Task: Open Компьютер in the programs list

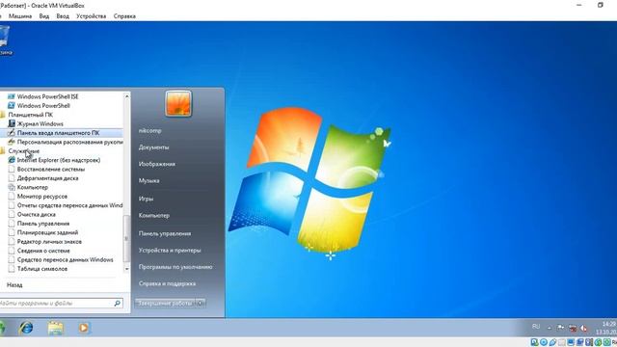Action: pos(28,187)
